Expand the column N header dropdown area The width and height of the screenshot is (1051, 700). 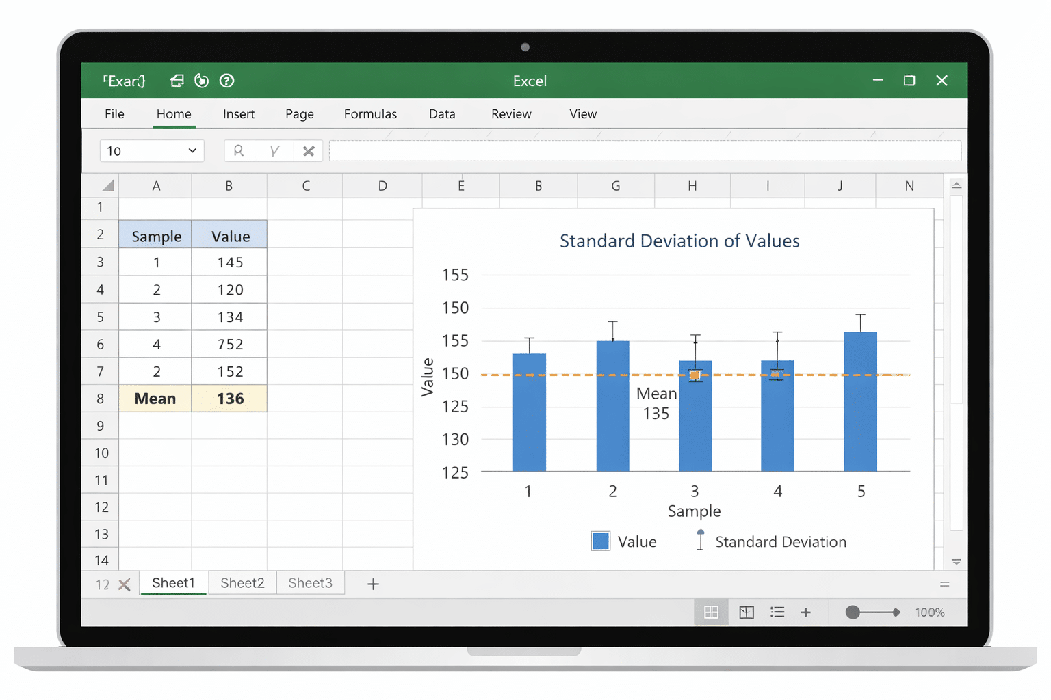point(909,185)
